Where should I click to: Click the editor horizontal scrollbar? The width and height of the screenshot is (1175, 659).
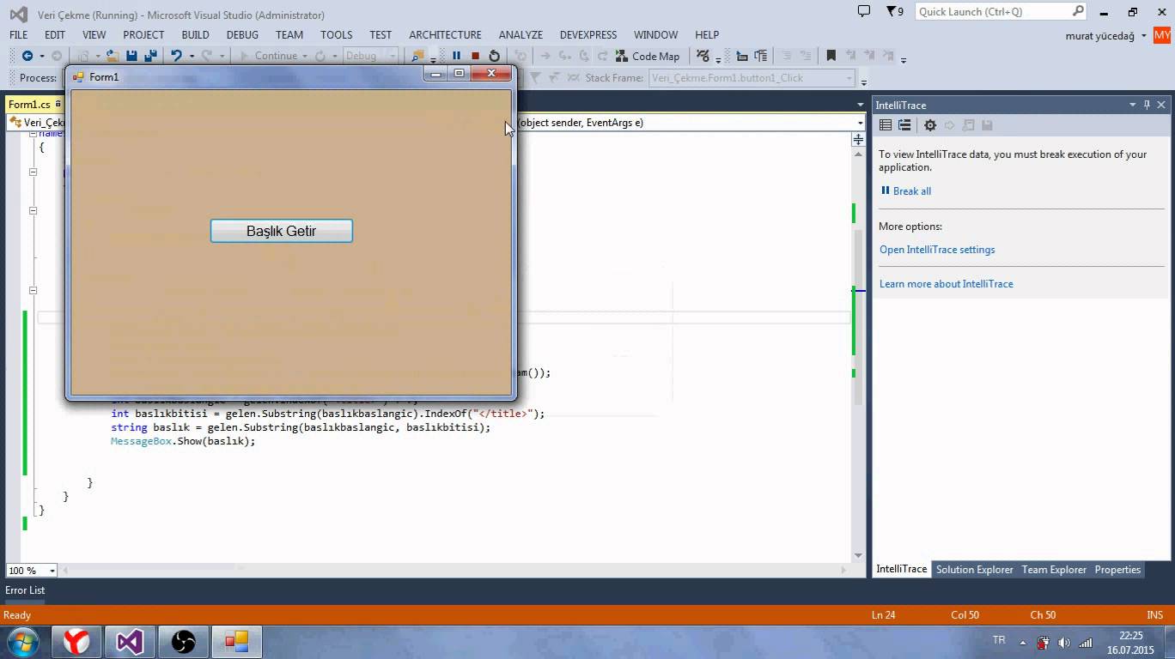tap(455, 570)
